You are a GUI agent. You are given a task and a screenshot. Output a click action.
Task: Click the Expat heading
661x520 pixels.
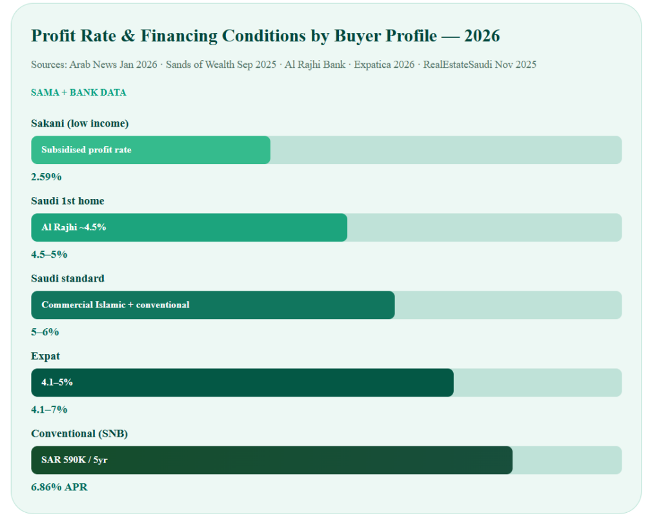pos(46,356)
